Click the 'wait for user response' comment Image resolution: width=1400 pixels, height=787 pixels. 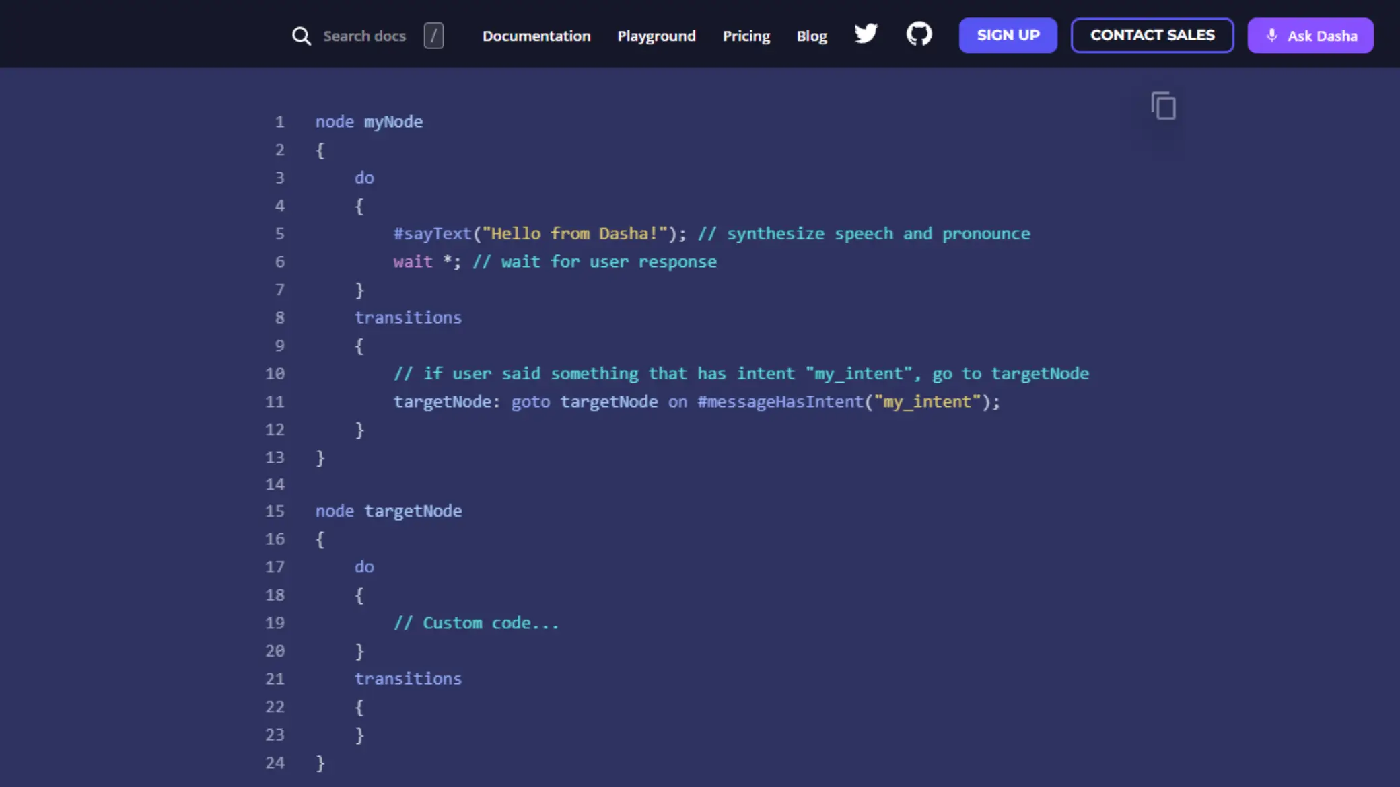coord(594,262)
